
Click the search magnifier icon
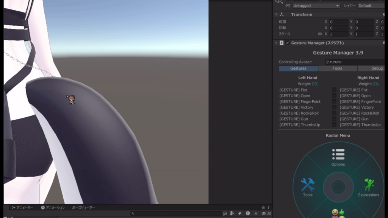coord(133,213)
